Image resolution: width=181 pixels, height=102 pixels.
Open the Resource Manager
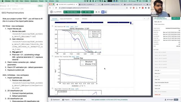pyautogui.click(x=79, y=99)
